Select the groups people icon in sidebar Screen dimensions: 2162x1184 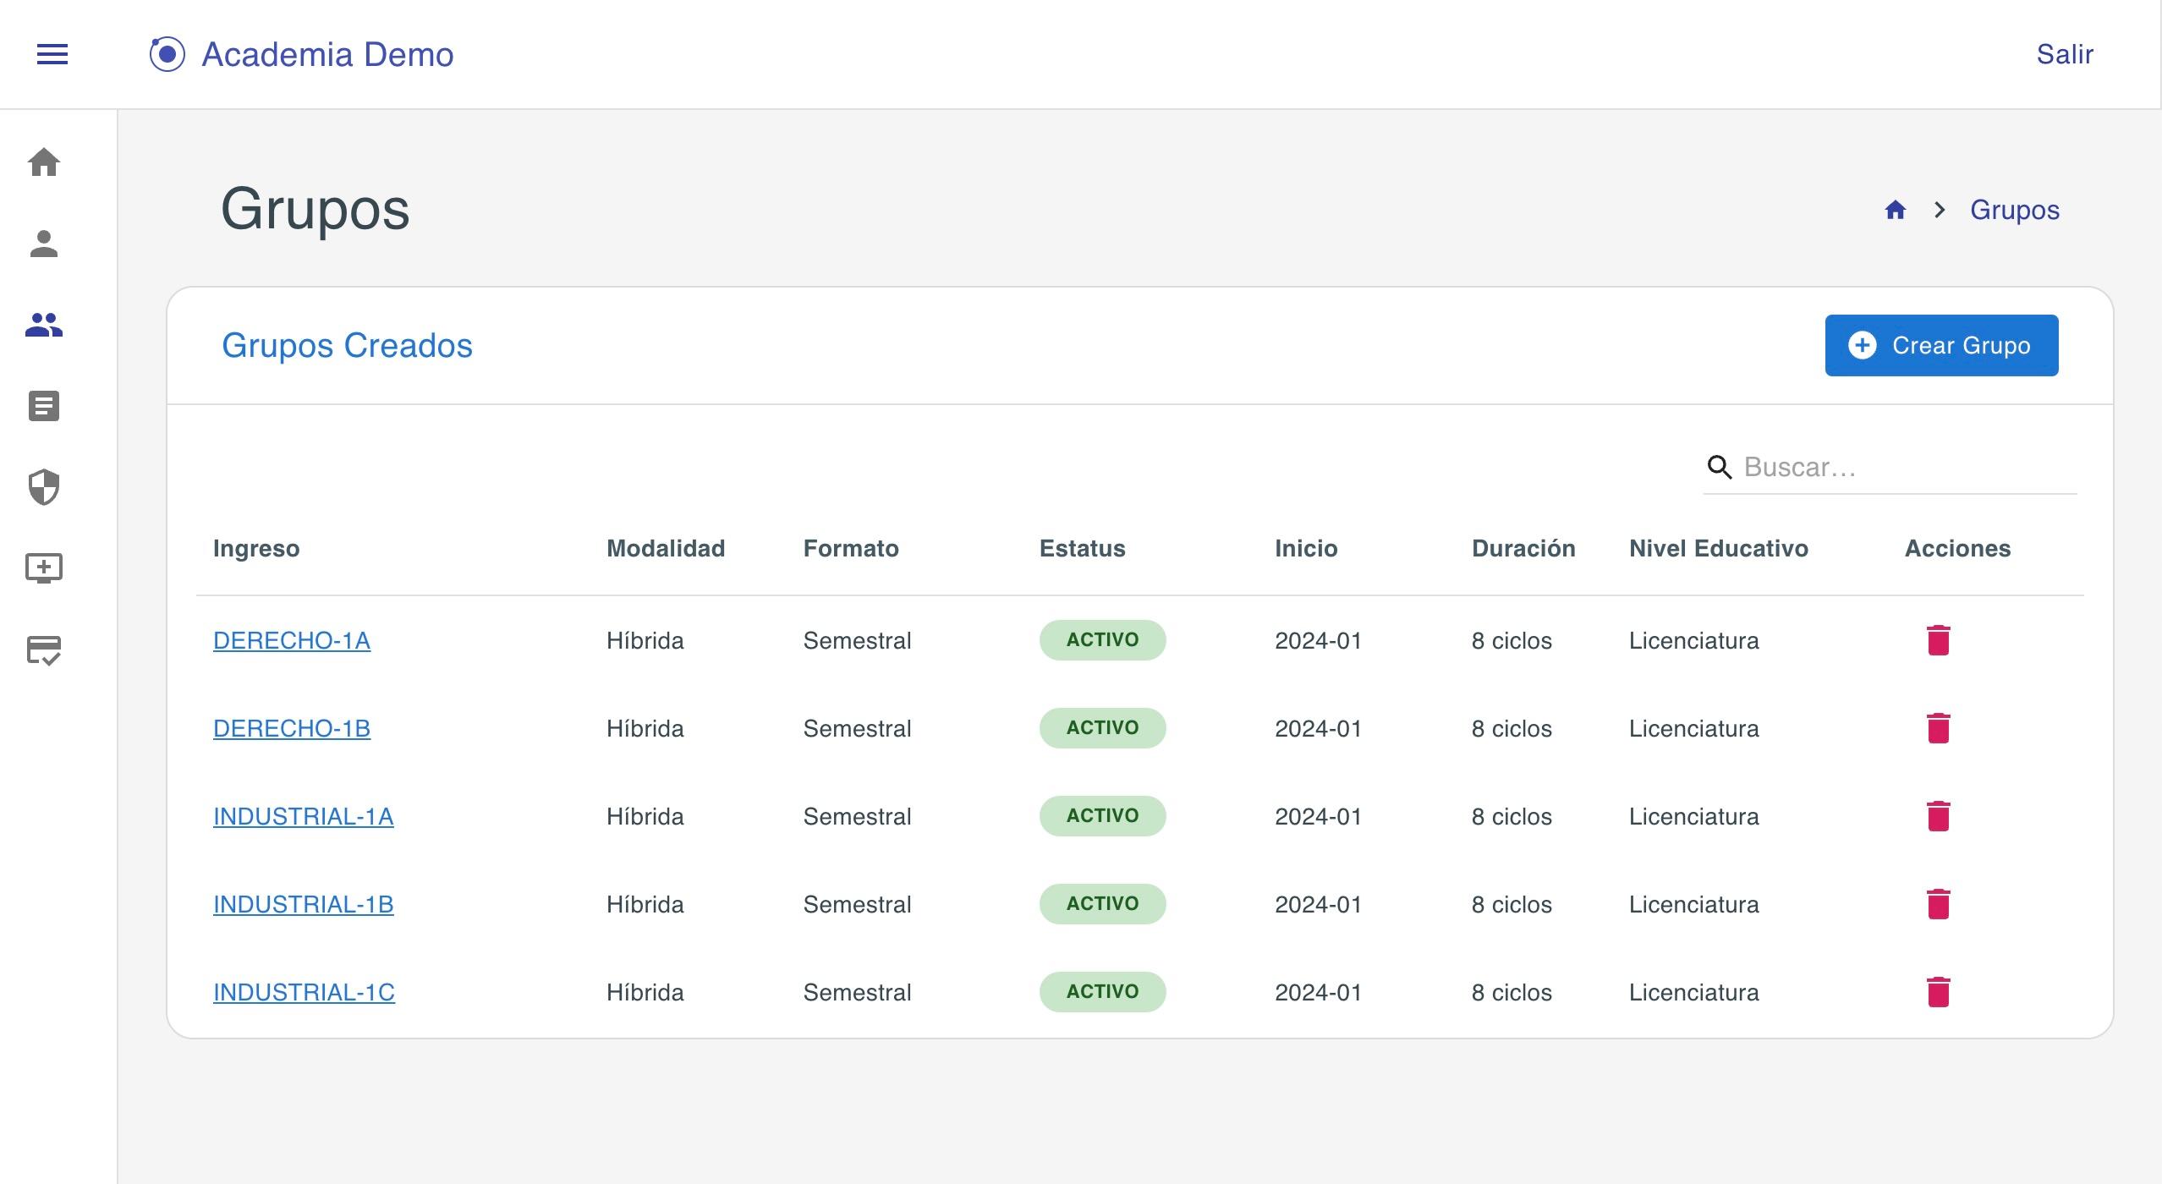tap(44, 325)
